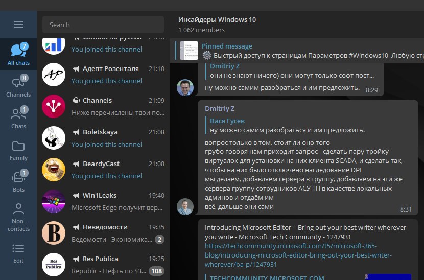The width and height of the screenshot is (424, 280).
Task: Click the Неведомости B avatar
Action: pos(54,233)
